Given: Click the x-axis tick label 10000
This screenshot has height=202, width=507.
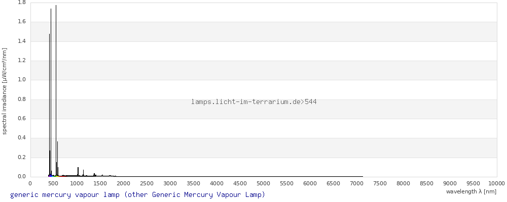Looking at the screenshot, I should pos(497,184).
